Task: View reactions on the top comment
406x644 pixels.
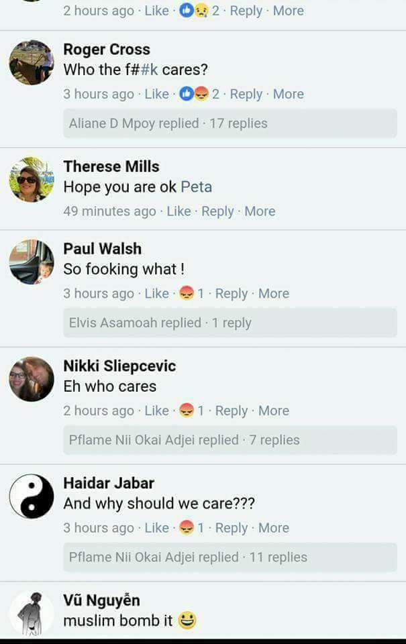Action: click(x=199, y=10)
